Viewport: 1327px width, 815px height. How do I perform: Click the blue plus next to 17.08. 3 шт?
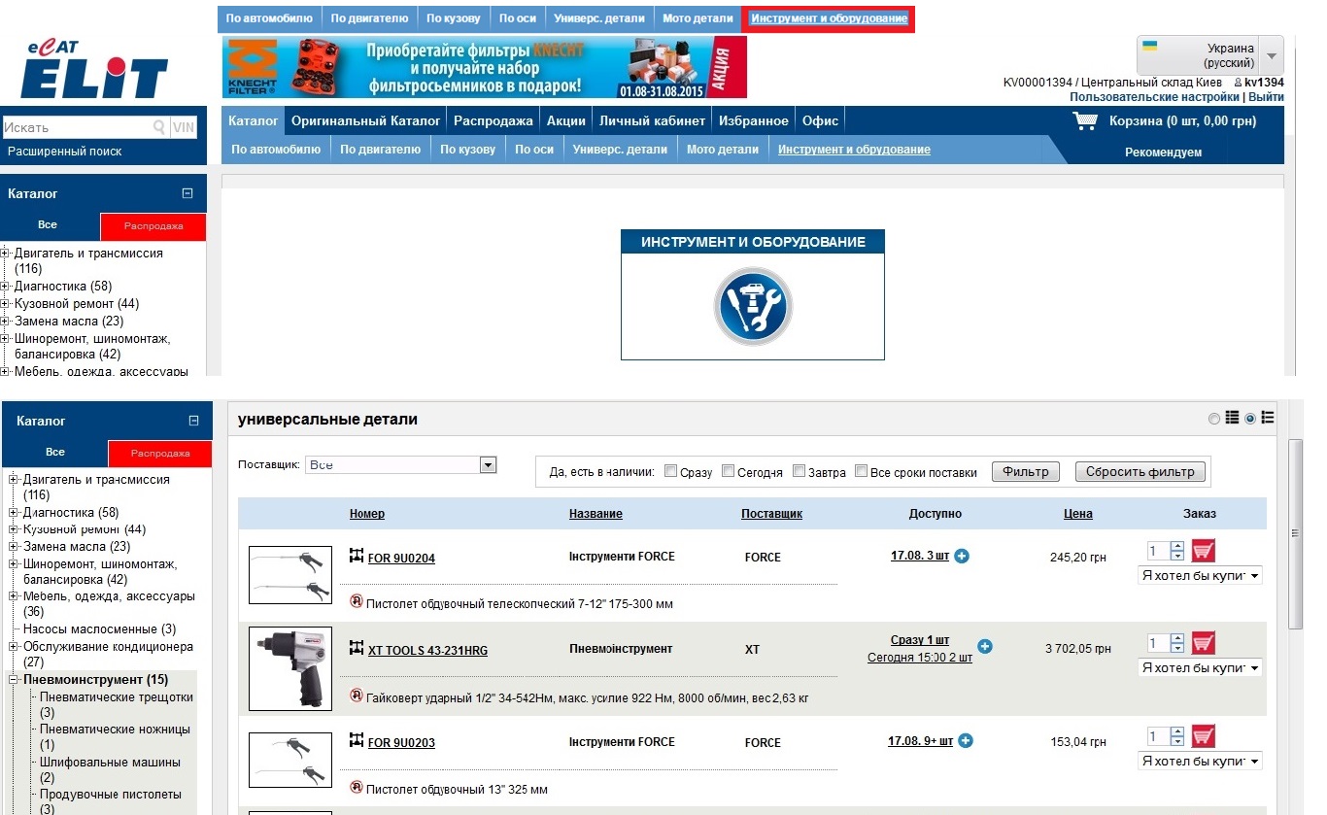pyautogui.click(x=962, y=557)
